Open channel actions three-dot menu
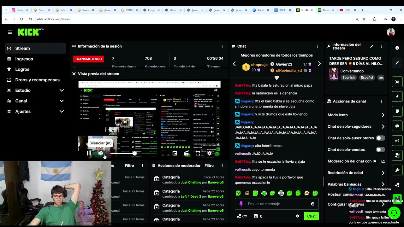 point(381,101)
